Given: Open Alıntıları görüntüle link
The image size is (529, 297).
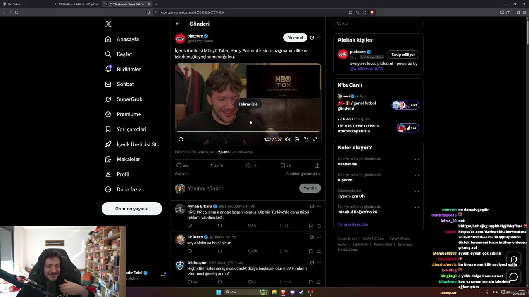Looking at the screenshot, I should 303,174.
